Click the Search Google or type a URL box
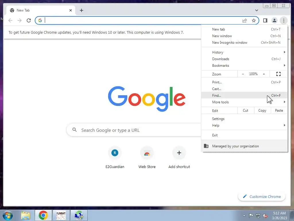294x221 pixels. click(x=134, y=130)
